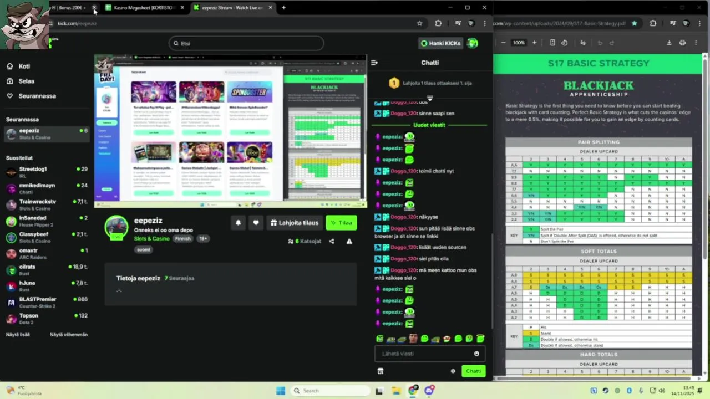710x399 pixels.
Task: Insert the human face emote from quick emotes
Action: coord(413,339)
